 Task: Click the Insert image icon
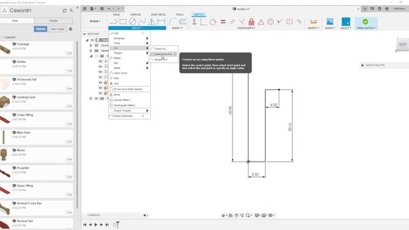(330, 22)
